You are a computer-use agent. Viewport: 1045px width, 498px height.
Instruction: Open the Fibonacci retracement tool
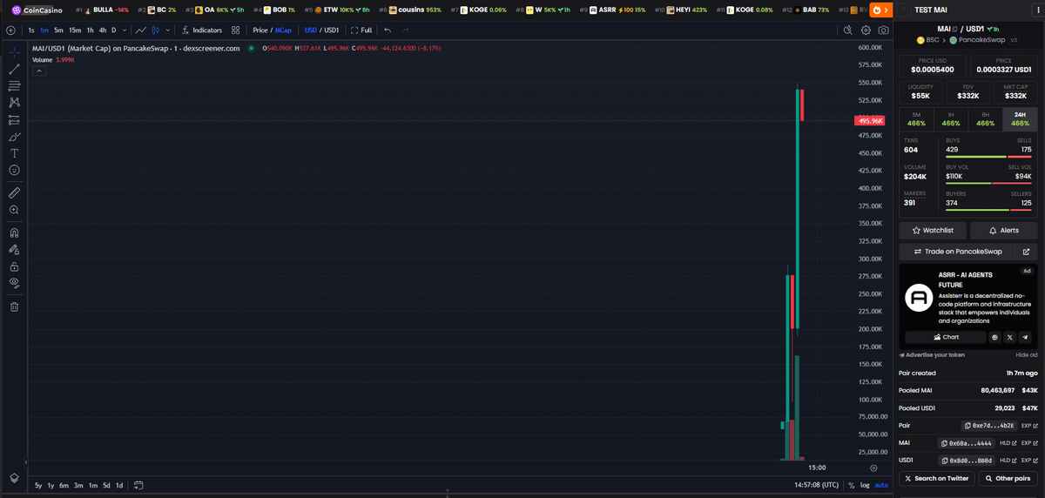pos(14,85)
